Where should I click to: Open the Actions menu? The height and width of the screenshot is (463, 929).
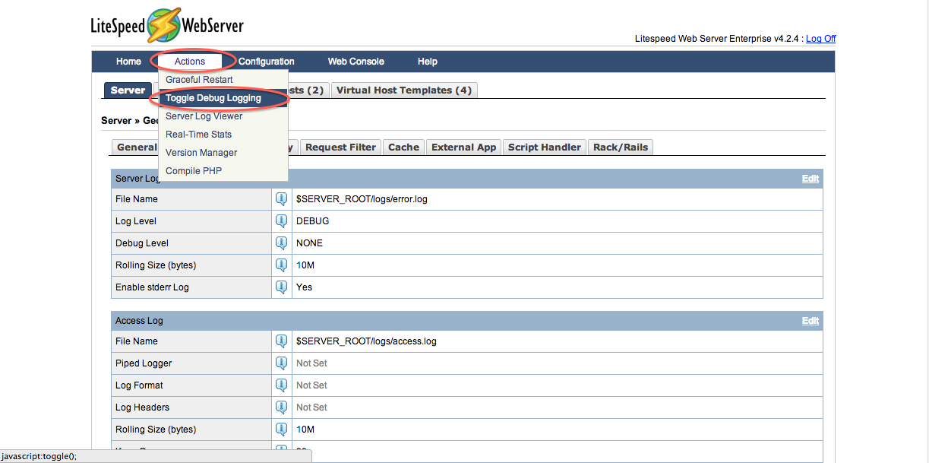[190, 62]
